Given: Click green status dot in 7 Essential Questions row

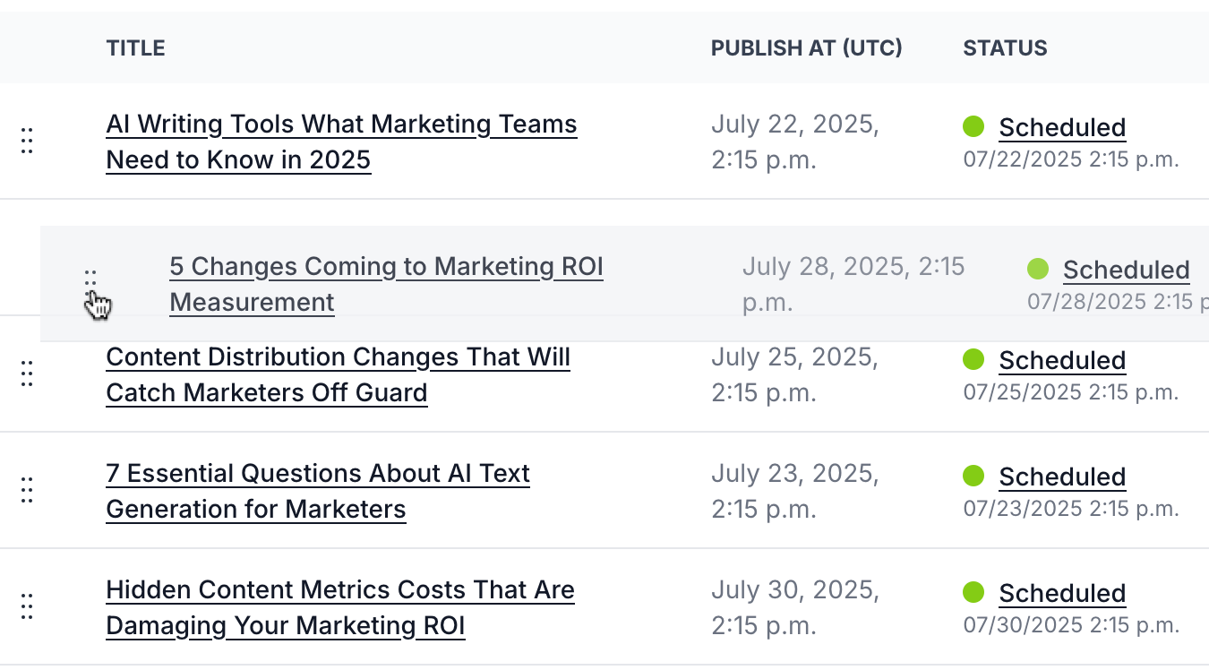Looking at the screenshot, I should tap(973, 476).
